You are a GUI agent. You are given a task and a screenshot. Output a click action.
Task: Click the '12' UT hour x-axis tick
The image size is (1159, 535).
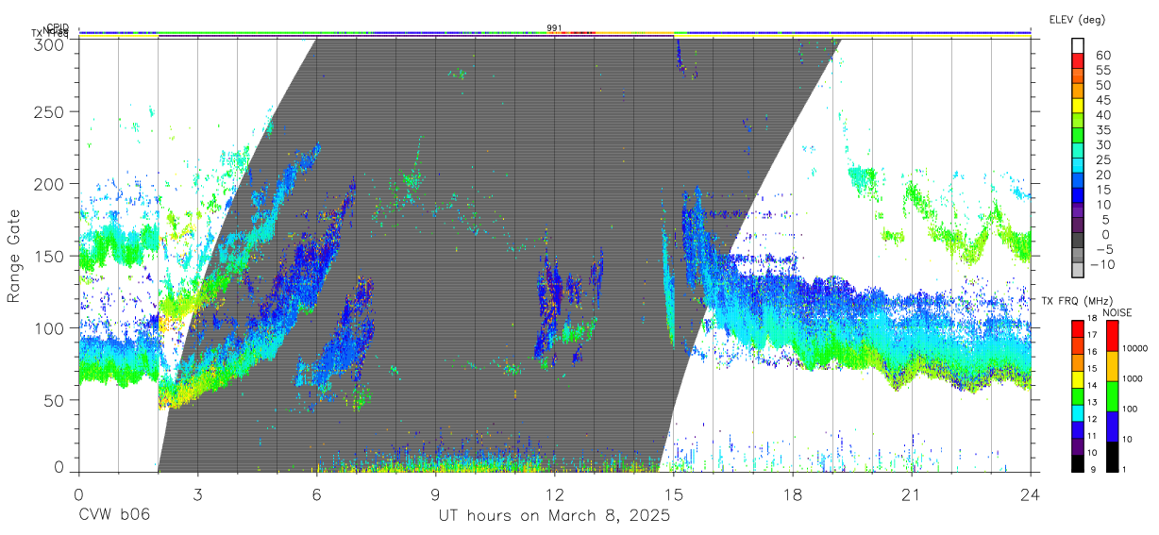[555, 494]
